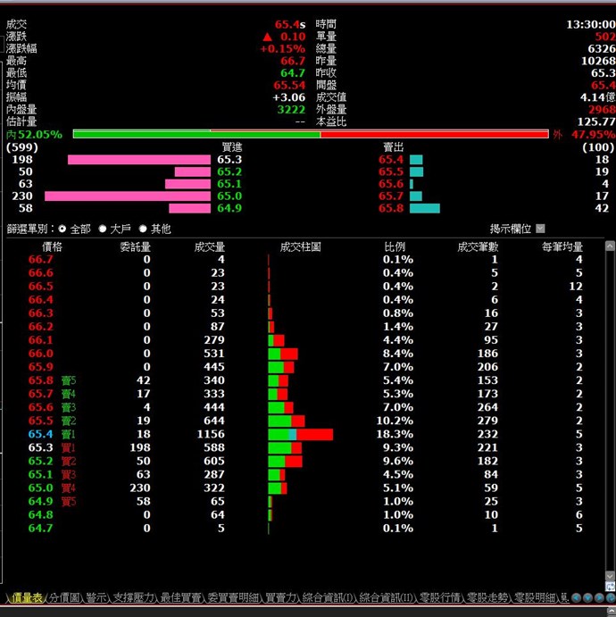Switch to the 零股行情 tab
The width and height of the screenshot is (616, 617).
coord(440,598)
